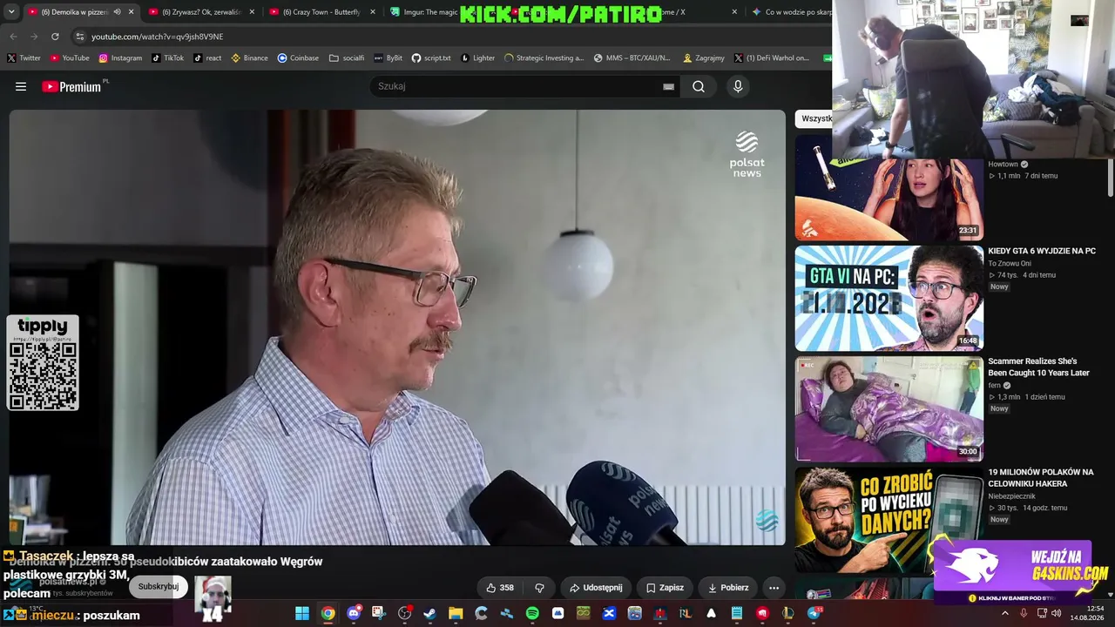Open the YouTube guide hamburger menu
The height and width of the screenshot is (627, 1115).
coord(21,86)
